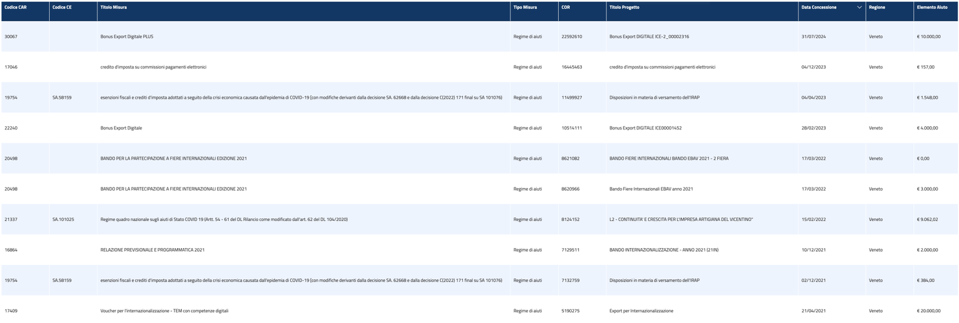The image size is (959, 323).
Task: Click CAR code 17046 in the table
Action: click(11, 67)
